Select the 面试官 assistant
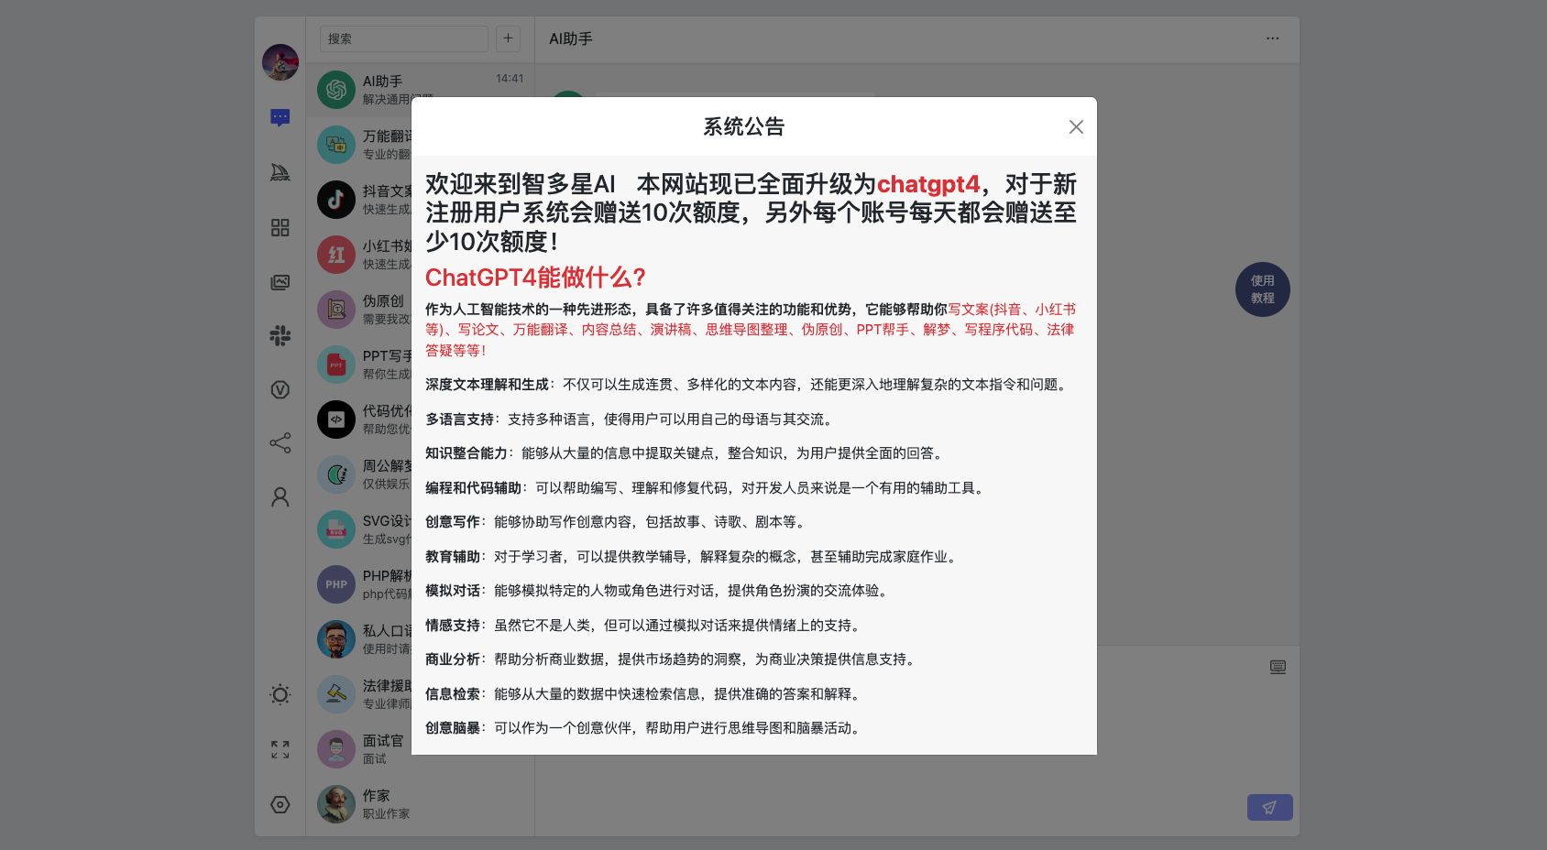The image size is (1547, 850). click(420, 749)
